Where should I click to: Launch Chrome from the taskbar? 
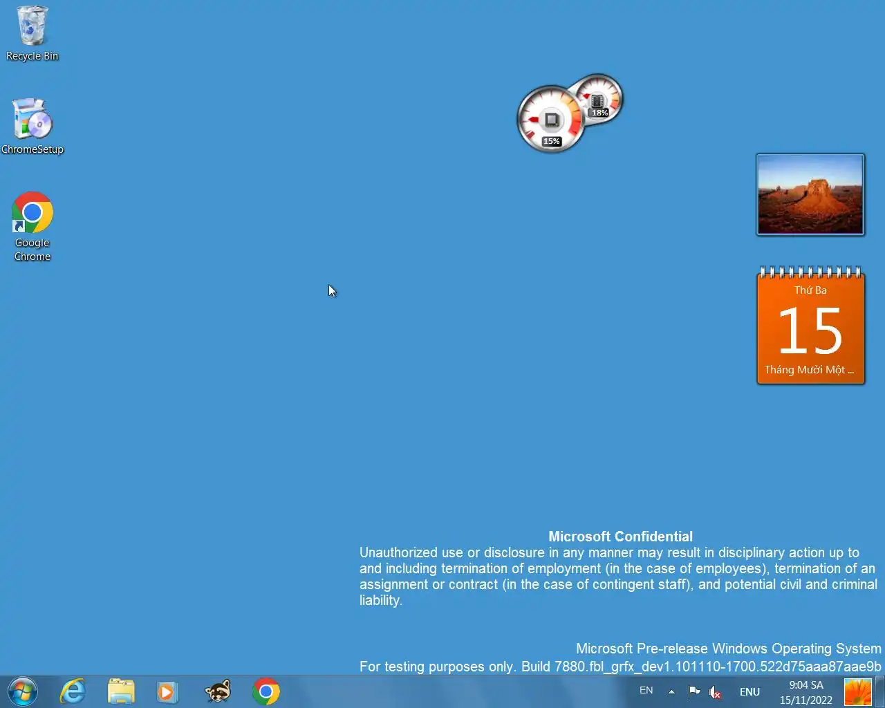(266, 691)
